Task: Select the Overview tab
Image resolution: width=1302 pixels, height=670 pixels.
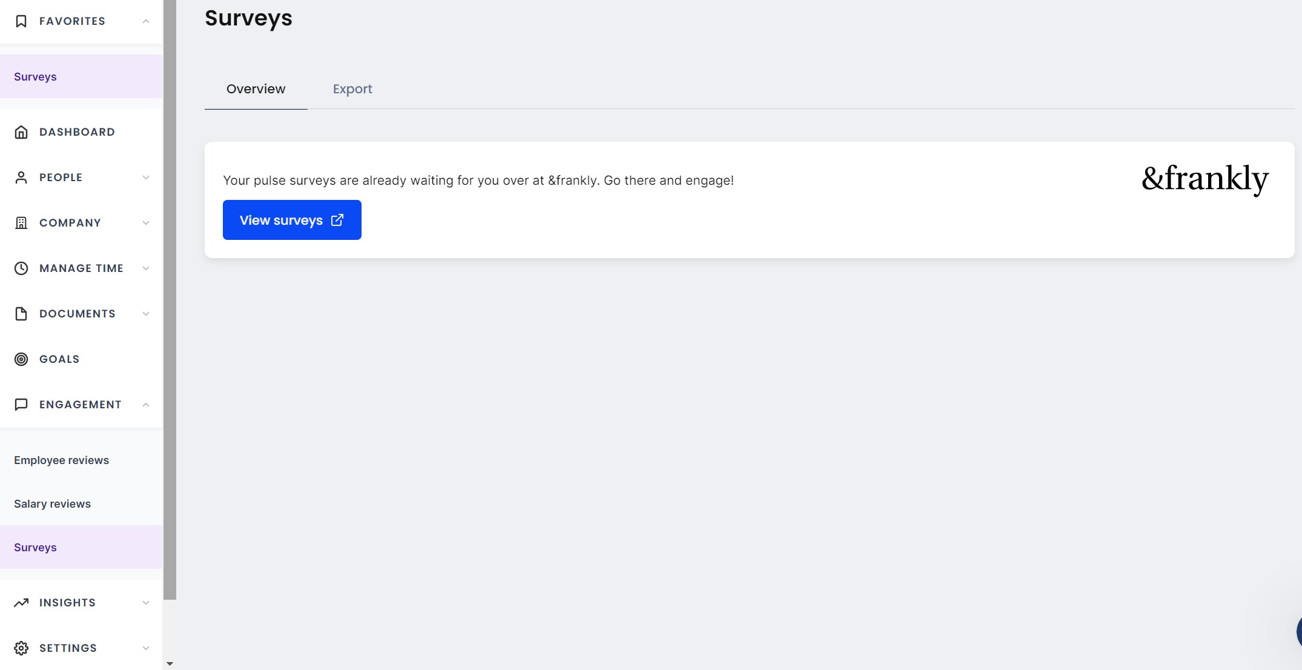Action: pos(256,89)
